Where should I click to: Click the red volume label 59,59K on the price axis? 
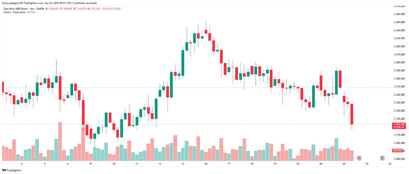pos(398,150)
